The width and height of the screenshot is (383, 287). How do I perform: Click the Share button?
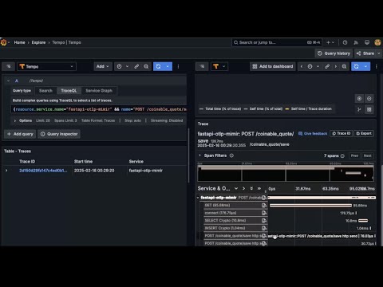(365, 53)
